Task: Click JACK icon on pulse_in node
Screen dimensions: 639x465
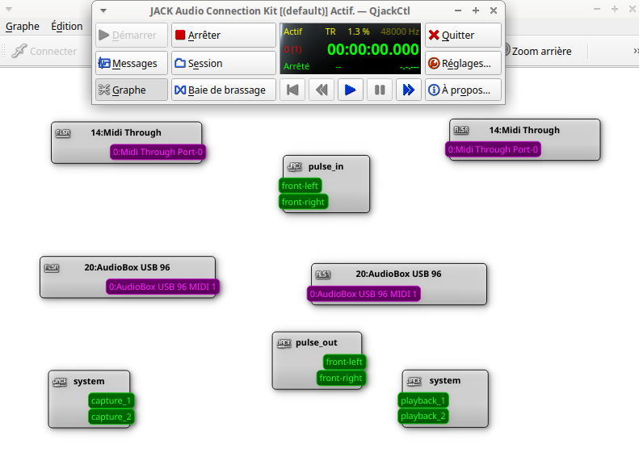Action: click(x=295, y=166)
